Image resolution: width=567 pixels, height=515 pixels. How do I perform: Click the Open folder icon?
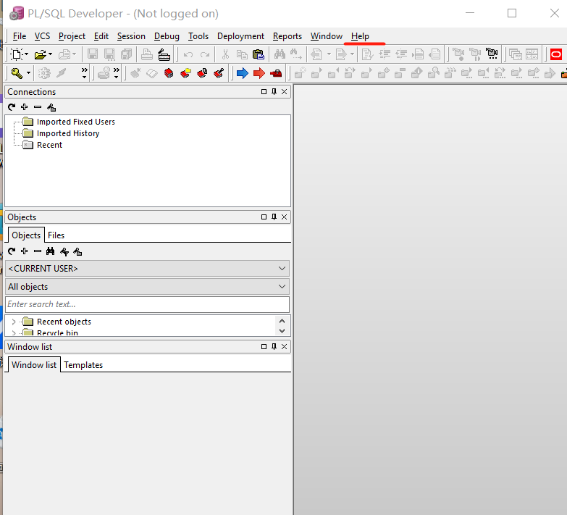pos(40,54)
